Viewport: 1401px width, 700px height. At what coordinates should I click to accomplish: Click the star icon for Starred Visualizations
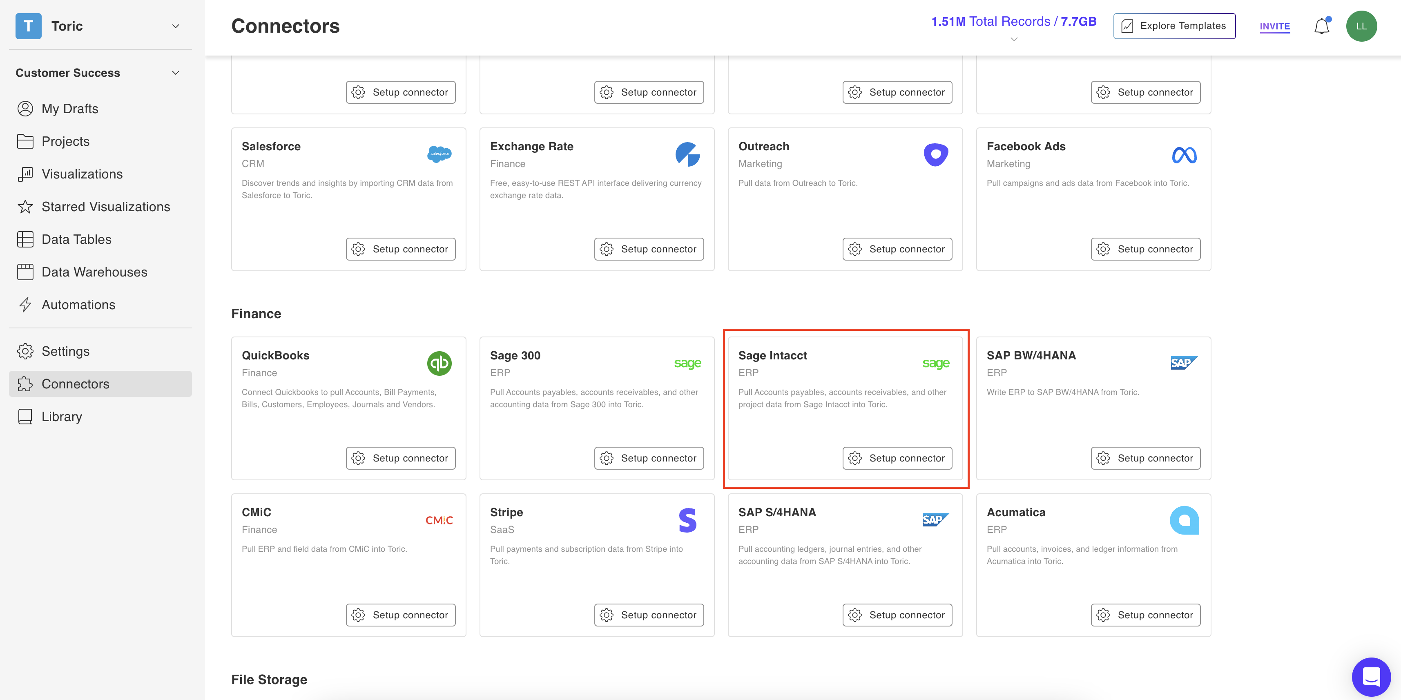click(x=25, y=207)
